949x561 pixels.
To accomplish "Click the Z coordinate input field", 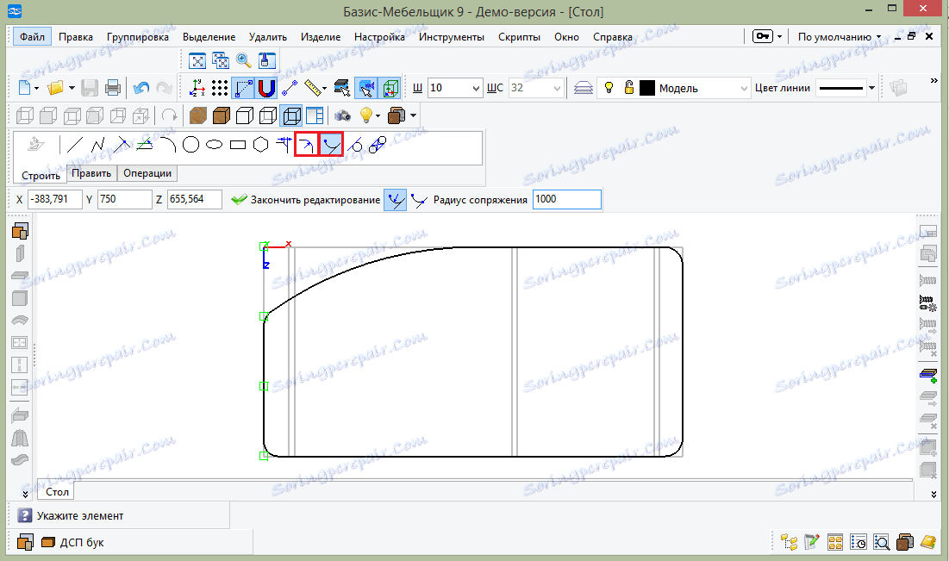I will (194, 199).
